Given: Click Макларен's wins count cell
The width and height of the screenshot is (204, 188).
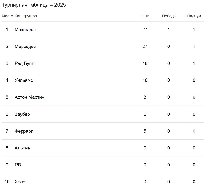Looking at the screenshot, I should (169, 30).
